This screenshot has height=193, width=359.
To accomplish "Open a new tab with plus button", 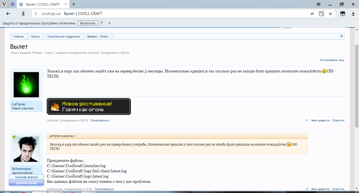I will point(74,4).
